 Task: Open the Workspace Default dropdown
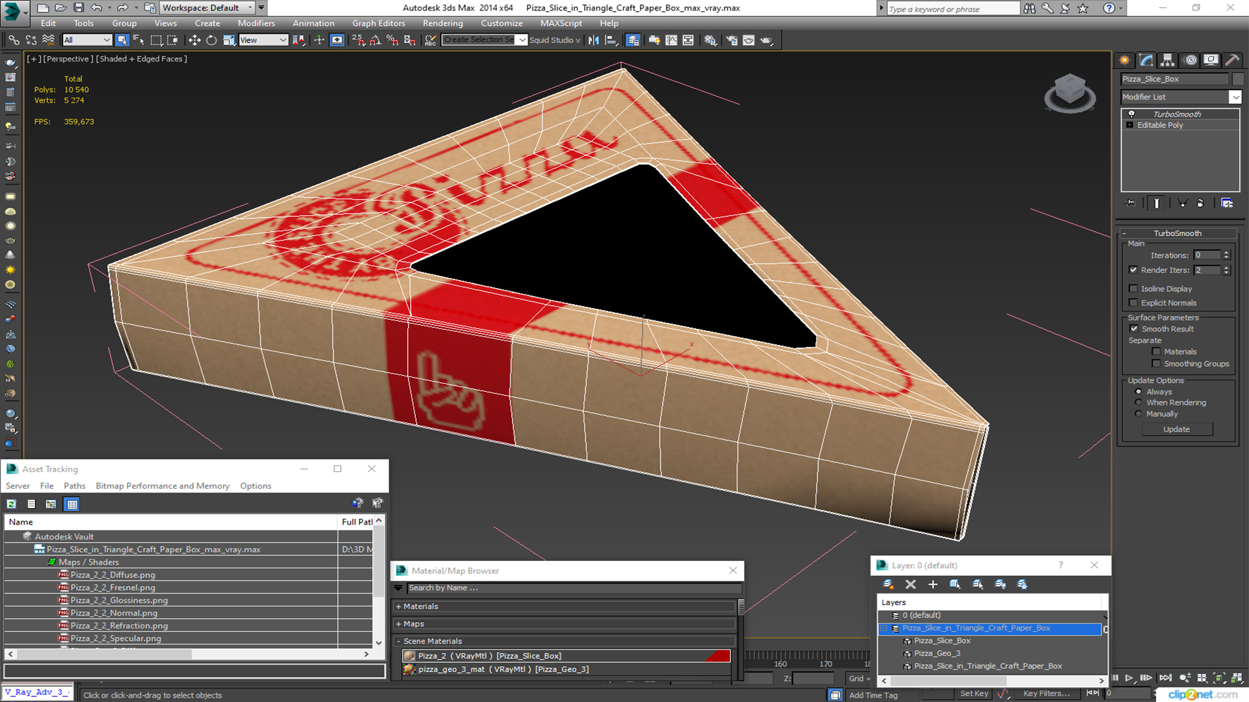(208, 8)
